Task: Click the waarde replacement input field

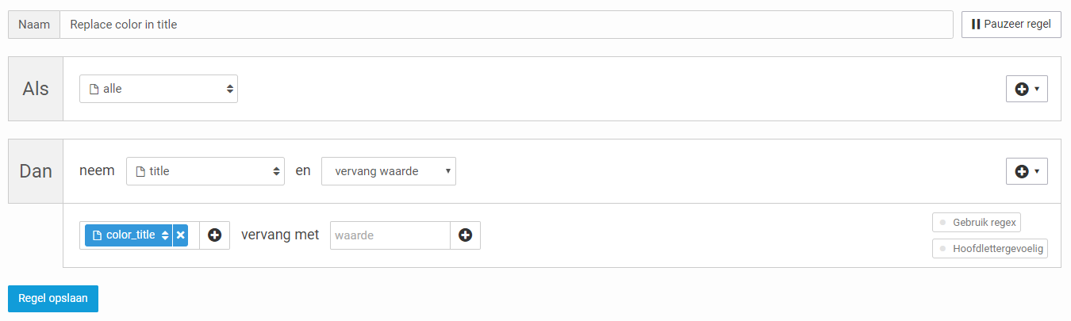Action: click(390, 235)
